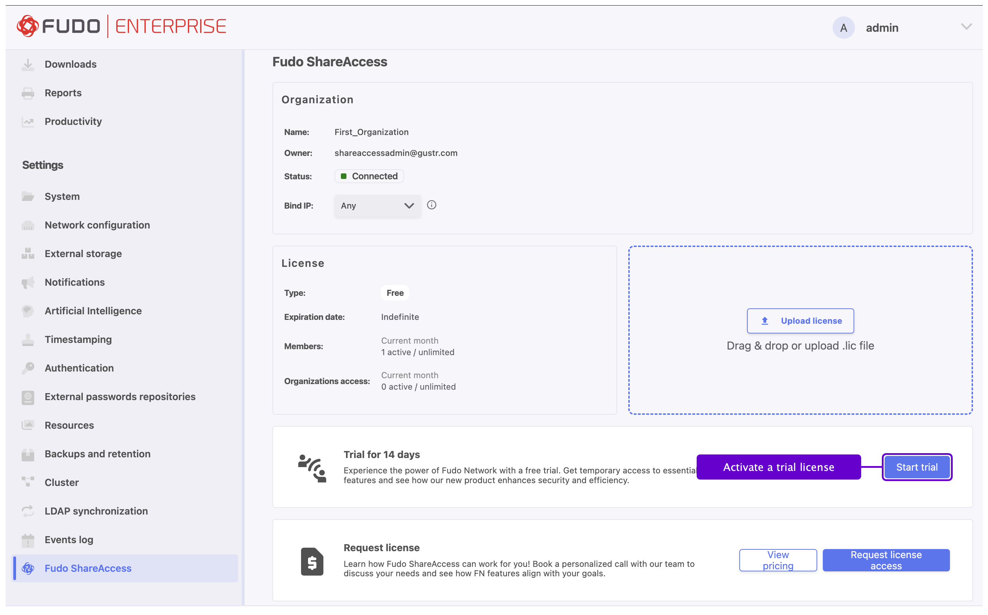This screenshot has height=615, width=988.
Task: Click the Productivity chart icon
Action: pos(28,122)
